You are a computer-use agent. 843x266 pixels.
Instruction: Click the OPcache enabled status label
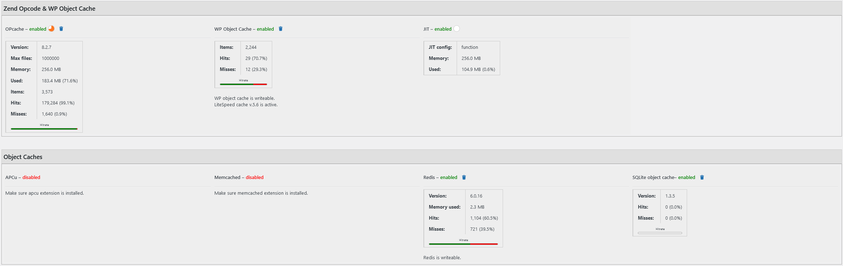pyautogui.click(x=38, y=29)
